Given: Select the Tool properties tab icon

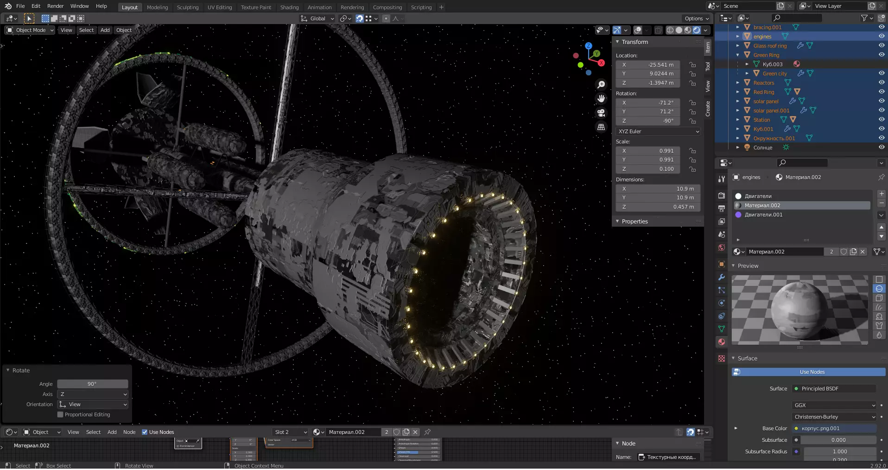Looking at the screenshot, I should (722, 179).
